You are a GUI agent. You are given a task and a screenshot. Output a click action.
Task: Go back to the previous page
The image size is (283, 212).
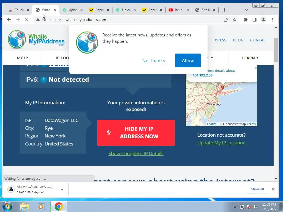[x=9, y=20]
